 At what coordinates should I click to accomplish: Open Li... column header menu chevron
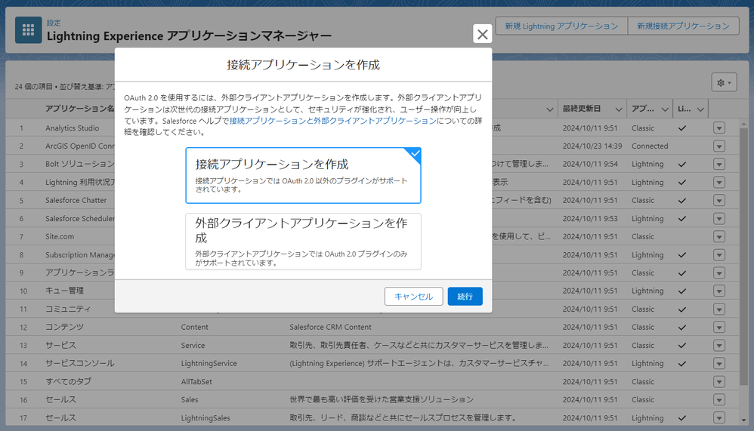pyautogui.click(x=700, y=109)
